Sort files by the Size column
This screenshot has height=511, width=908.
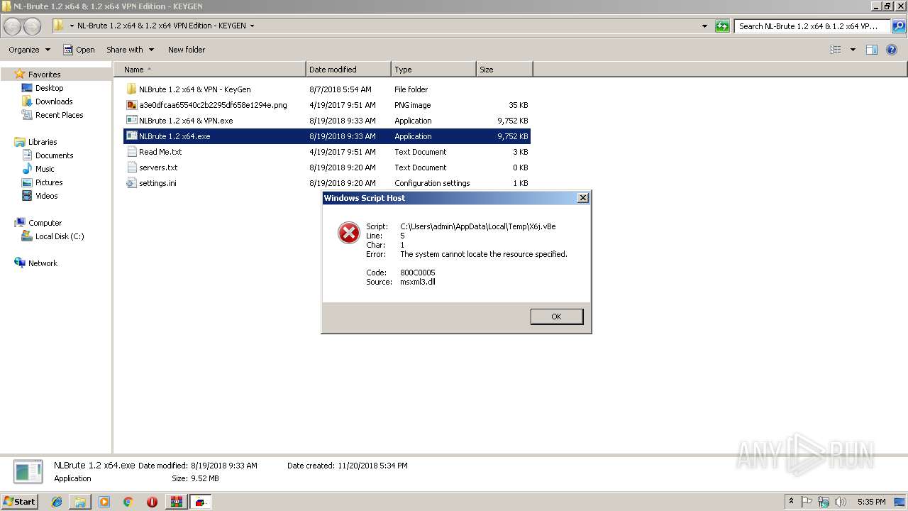tap(504, 70)
